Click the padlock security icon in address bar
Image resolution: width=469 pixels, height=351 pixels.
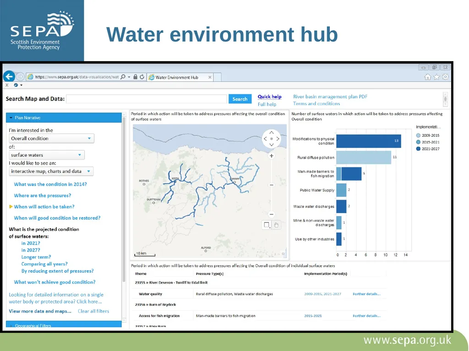pyautogui.click(x=135, y=77)
